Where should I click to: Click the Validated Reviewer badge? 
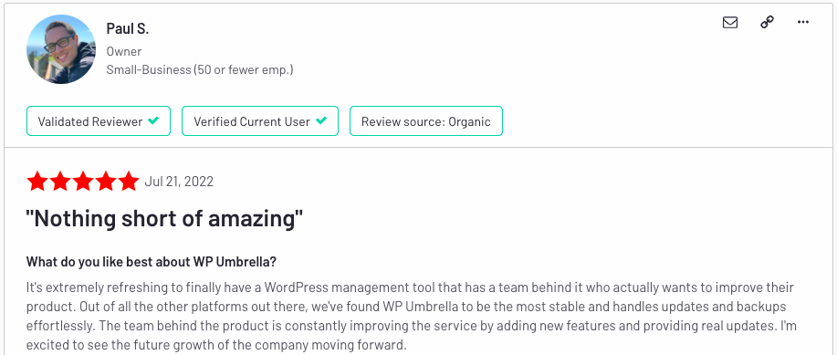pyautogui.click(x=99, y=121)
